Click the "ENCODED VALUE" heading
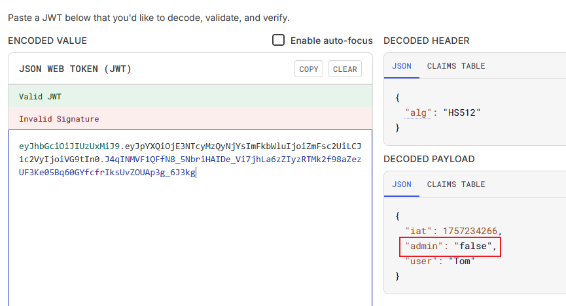The width and height of the screenshot is (566, 306). 47,41
